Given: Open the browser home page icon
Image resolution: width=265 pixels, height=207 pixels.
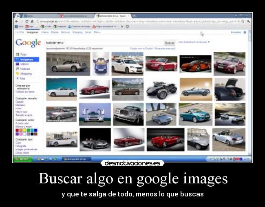Looking at the screenshot, I should pos(32,21).
